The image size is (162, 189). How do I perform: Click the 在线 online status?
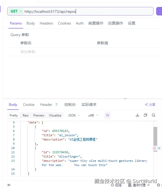click(x=116, y=185)
